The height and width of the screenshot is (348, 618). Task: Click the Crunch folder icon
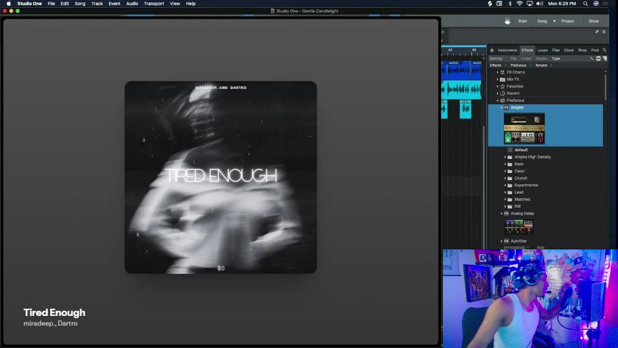pyautogui.click(x=510, y=178)
